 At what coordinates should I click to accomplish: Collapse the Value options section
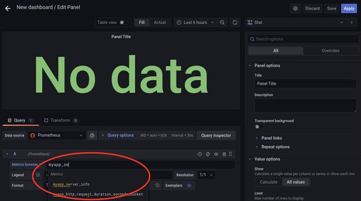point(250,159)
